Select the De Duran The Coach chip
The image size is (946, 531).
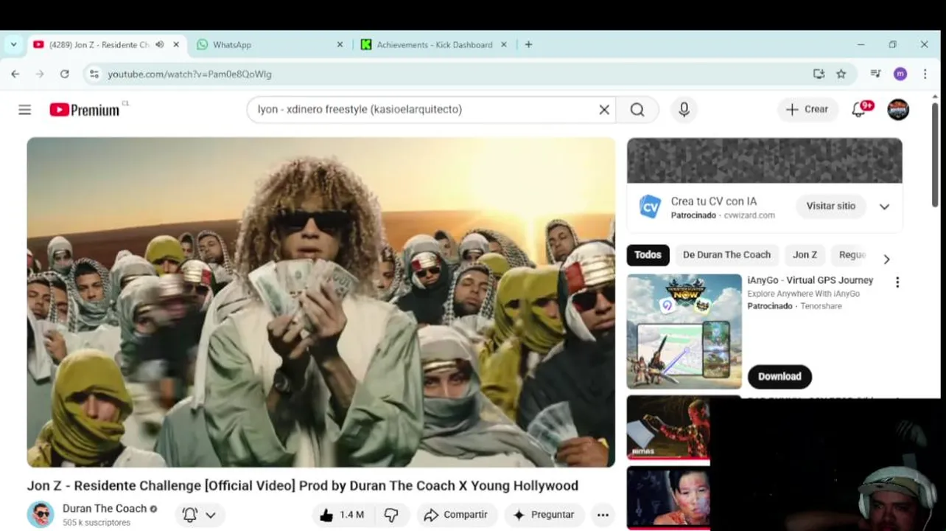pyautogui.click(x=726, y=255)
